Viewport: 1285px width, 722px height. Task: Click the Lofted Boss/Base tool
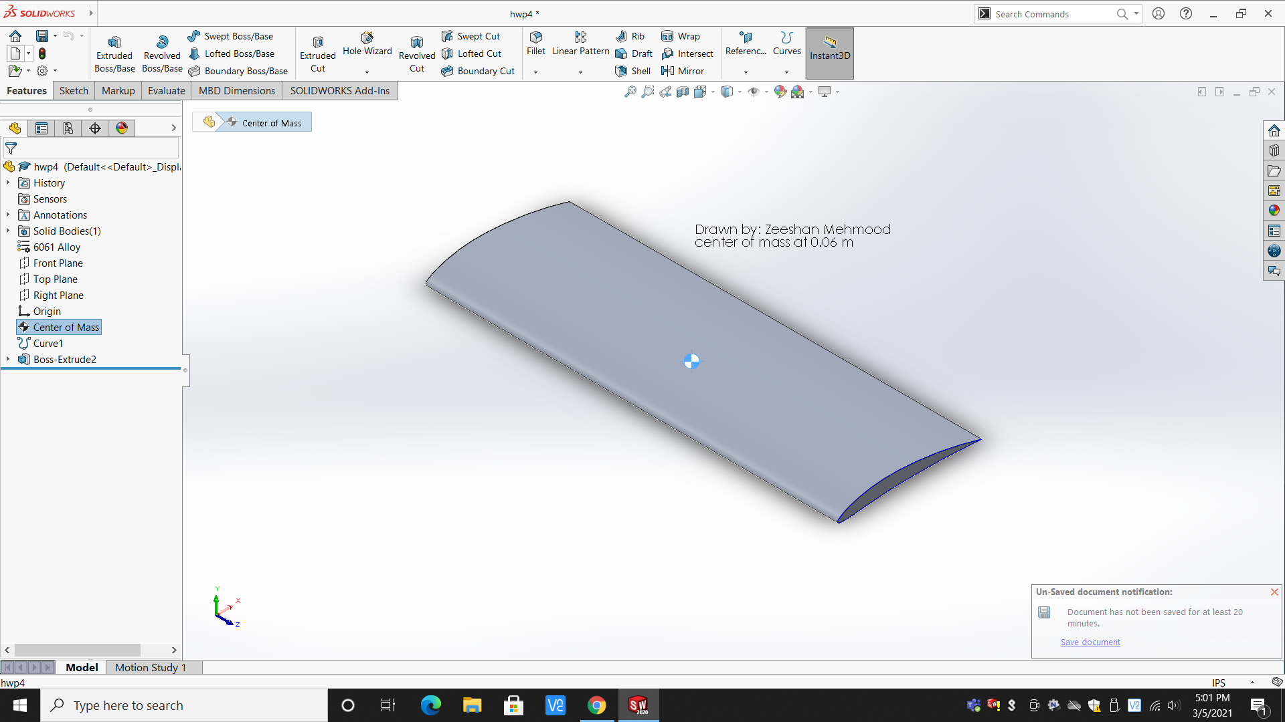tap(232, 53)
